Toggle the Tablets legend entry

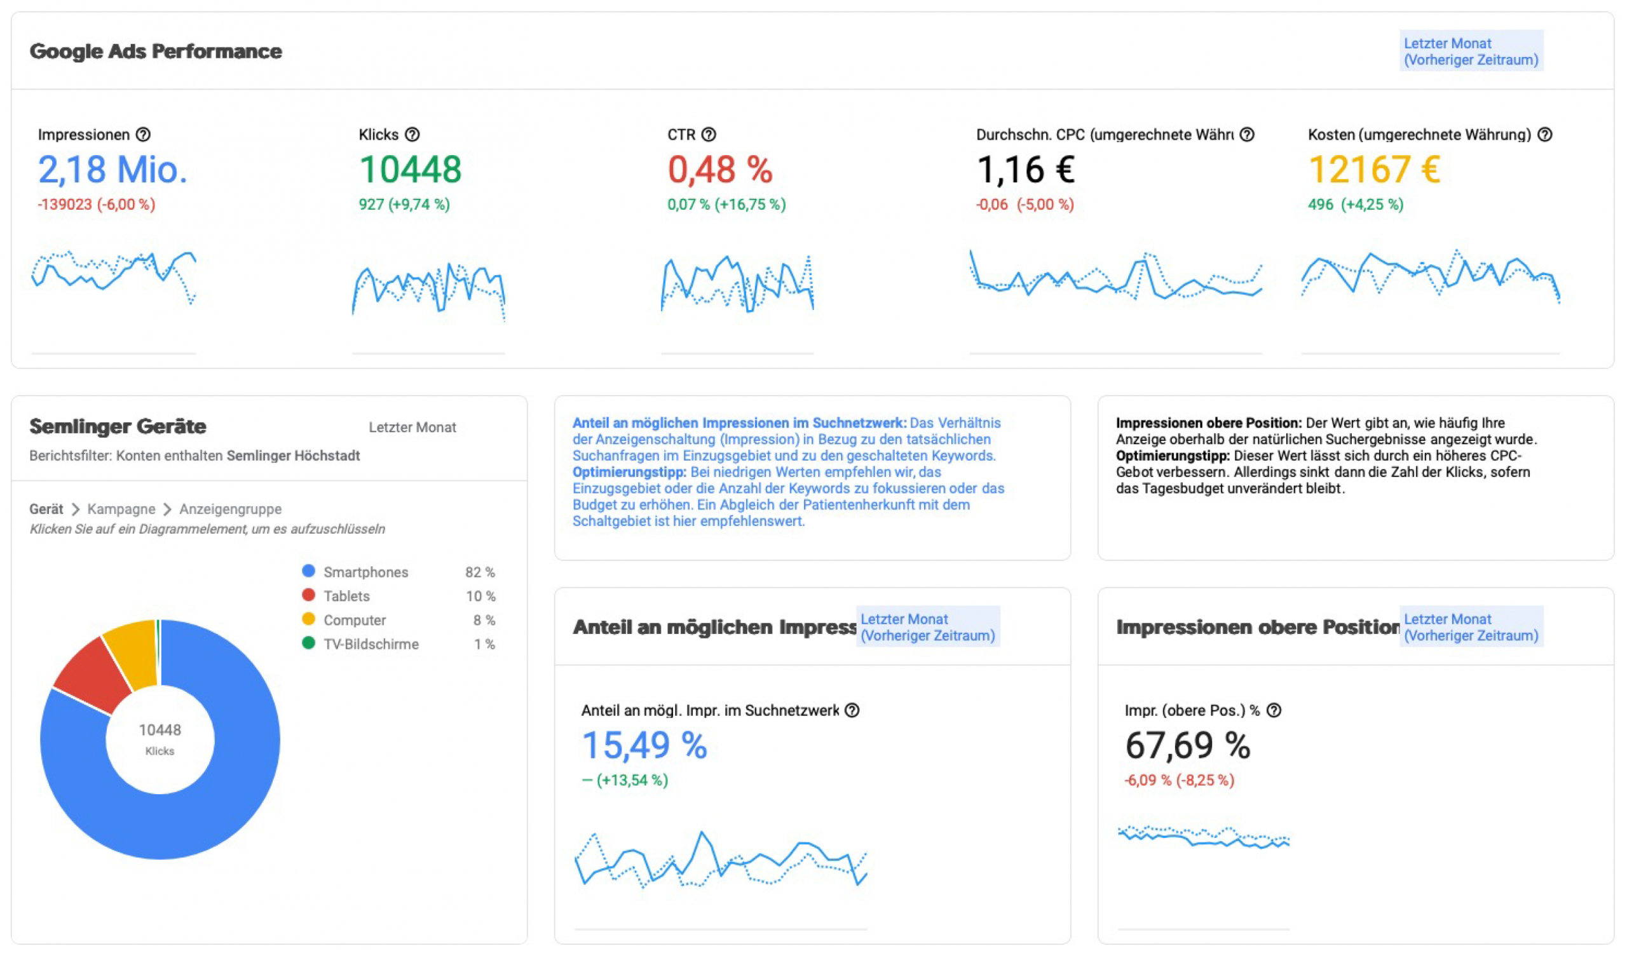[346, 596]
